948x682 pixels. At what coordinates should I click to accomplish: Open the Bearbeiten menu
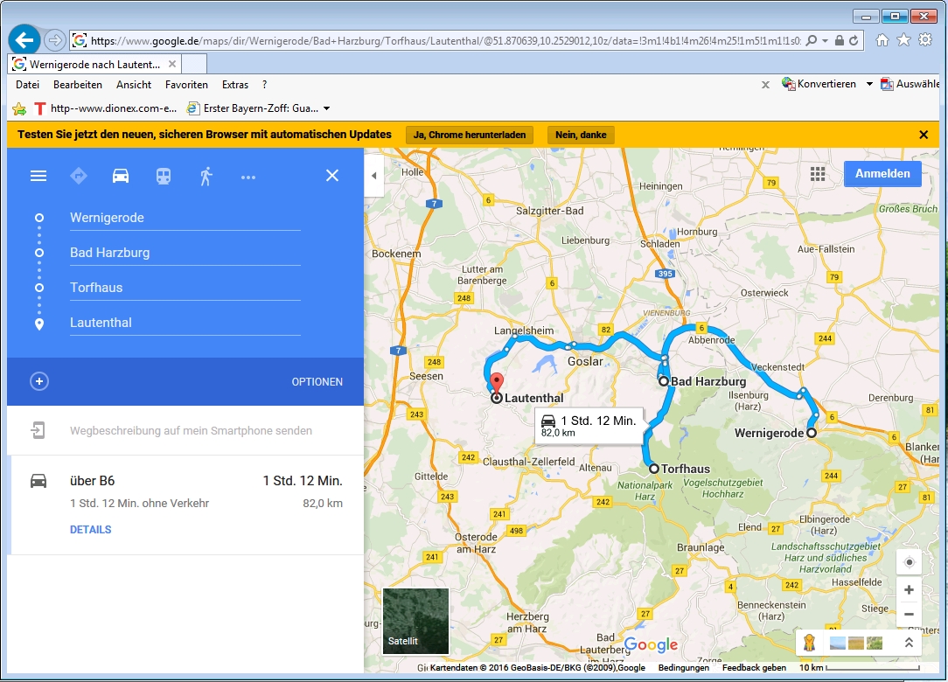click(77, 85)
